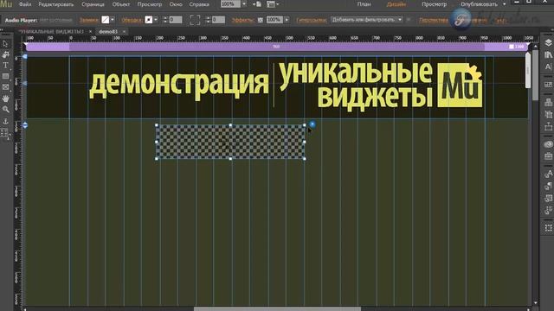The width and height of the screenshot is (554, 311).
Task: Click the page layout icon beside zoom
Action: 257,4
